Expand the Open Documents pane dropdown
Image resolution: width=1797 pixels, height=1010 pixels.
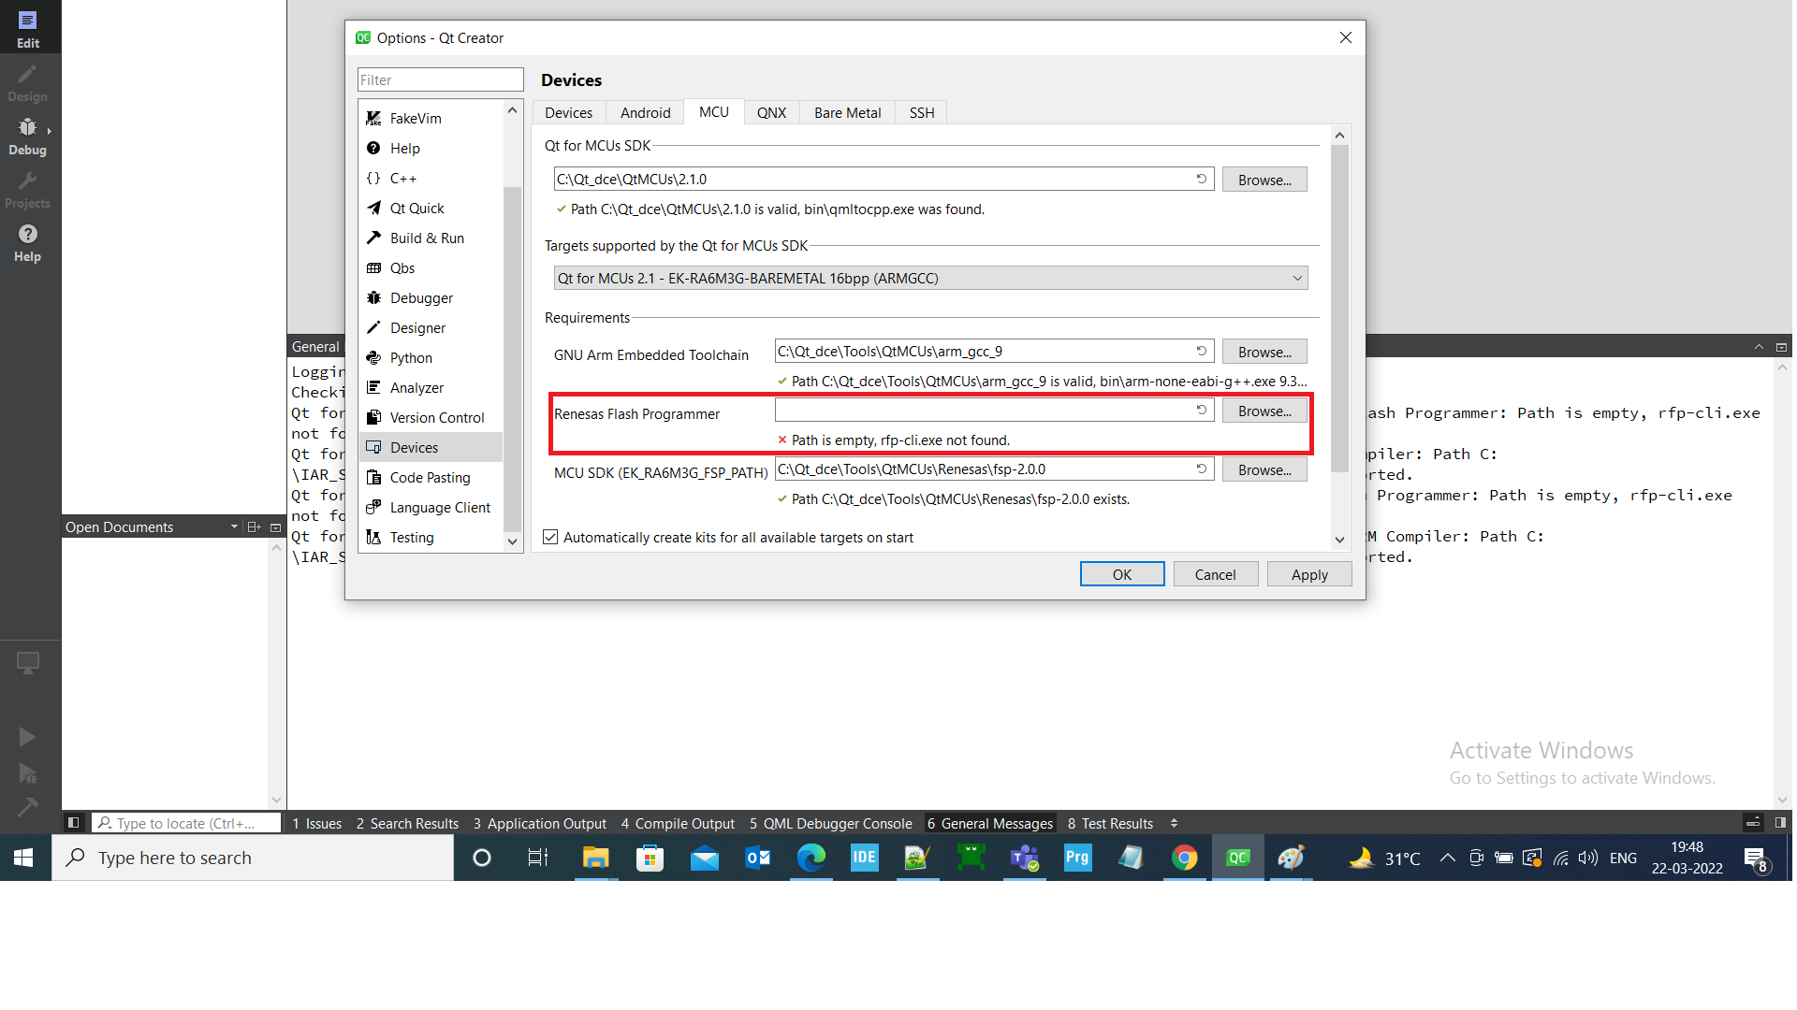coord(234,527)
